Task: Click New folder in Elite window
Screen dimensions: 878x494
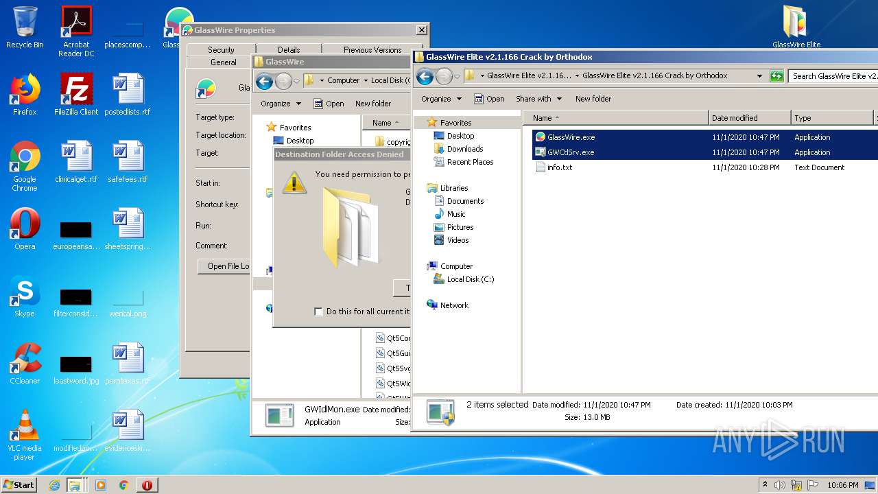Action: (593, 99)
